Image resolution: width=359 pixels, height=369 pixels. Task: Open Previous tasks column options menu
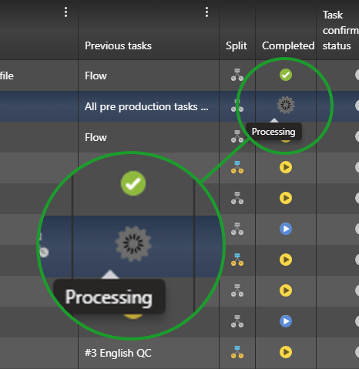tap(206, 12)
